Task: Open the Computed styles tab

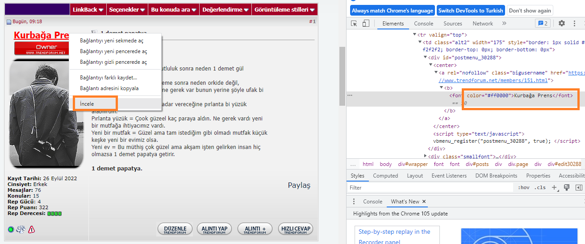Action: 385,176
